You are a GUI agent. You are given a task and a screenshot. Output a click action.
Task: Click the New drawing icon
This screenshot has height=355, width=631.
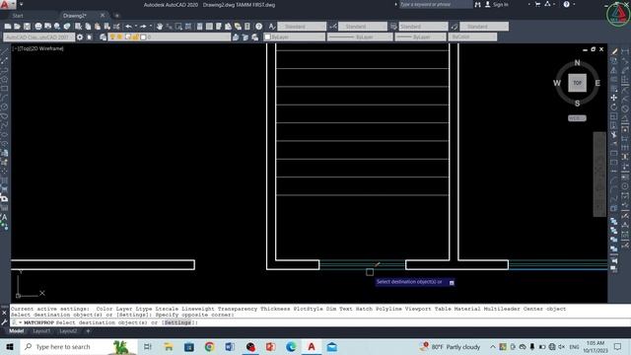click(8, 27)
